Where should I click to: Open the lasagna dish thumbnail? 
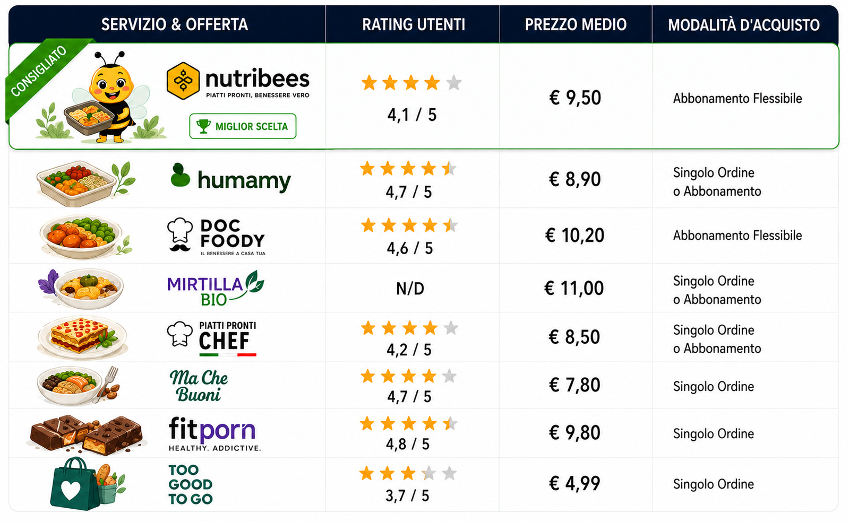click(x=82, y=337)
